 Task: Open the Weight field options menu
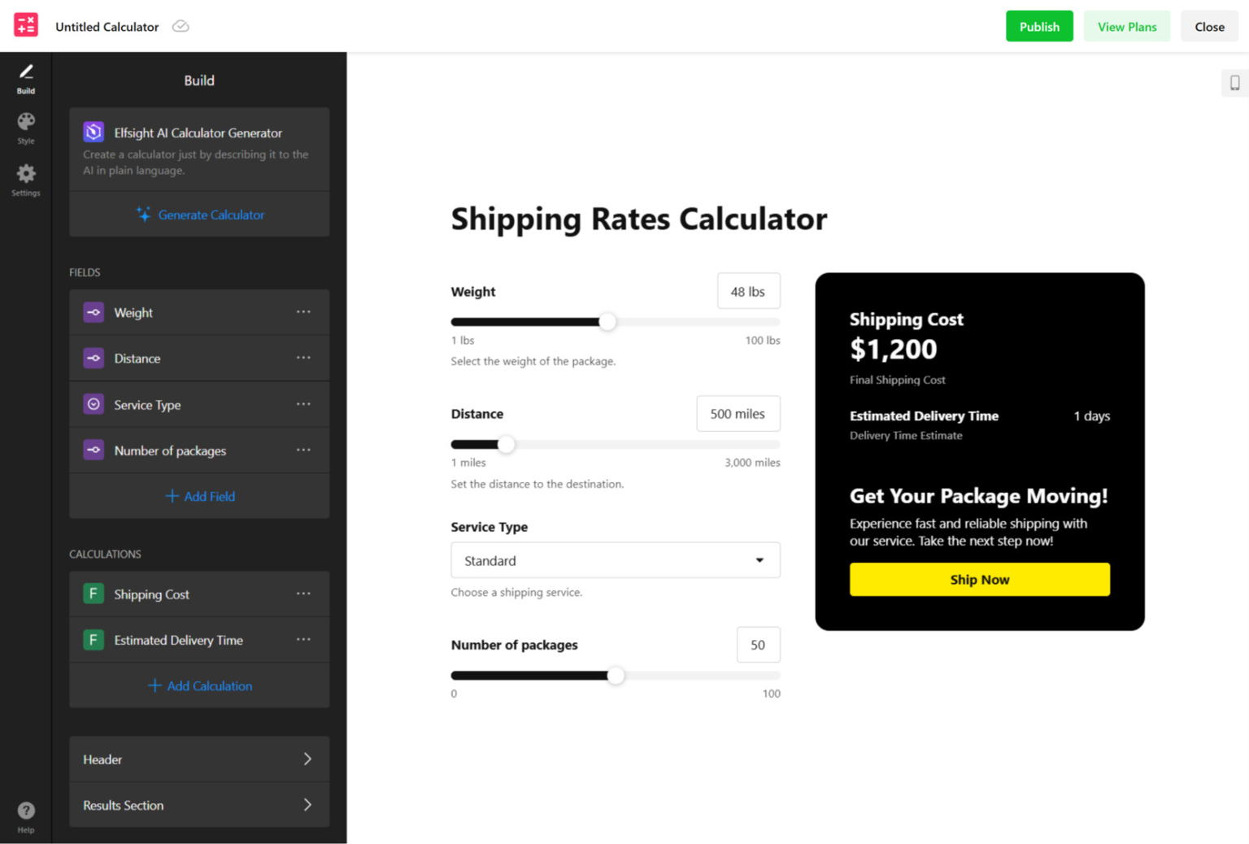click(x=303, y=312)
